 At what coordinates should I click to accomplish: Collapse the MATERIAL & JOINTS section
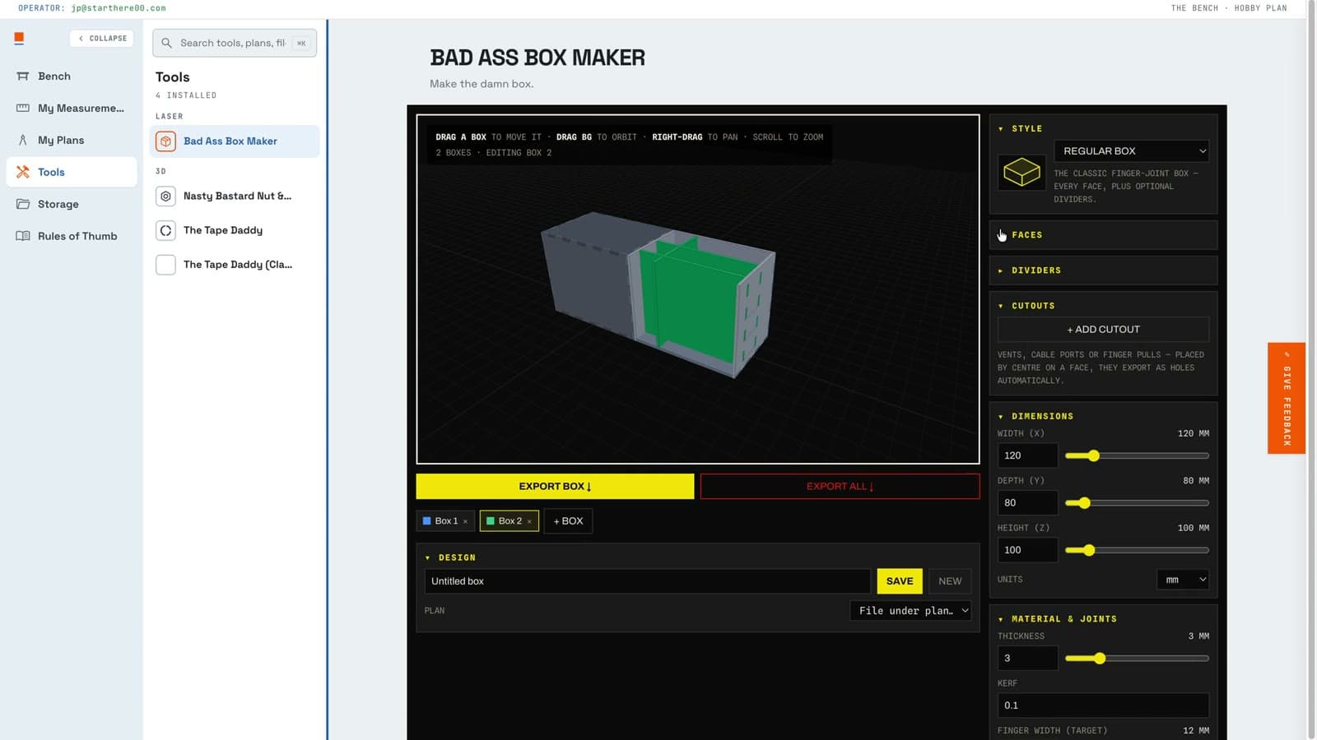(x=1103, y=619)
